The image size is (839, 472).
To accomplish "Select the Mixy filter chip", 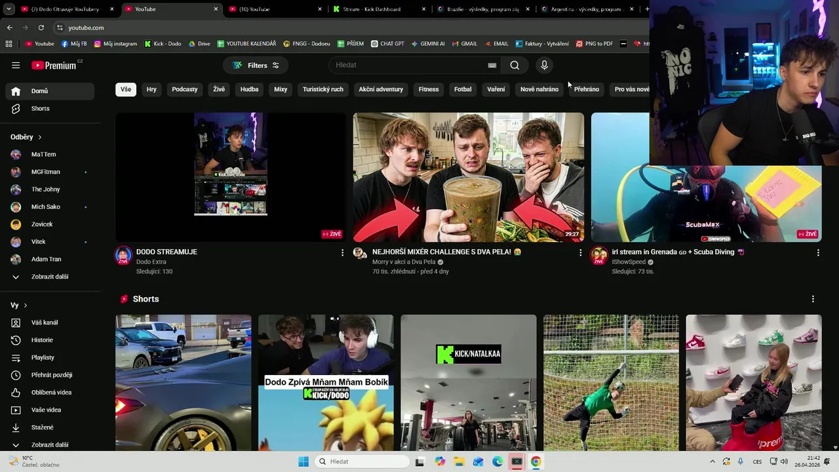I will tap(281, 89).
